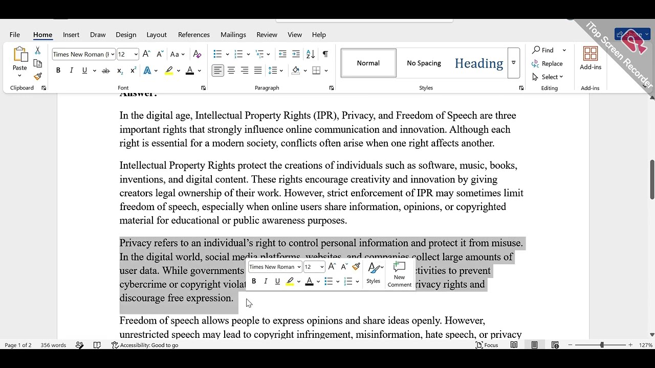Sort paragraph text A to Z
Image resolution: width=655 pixels, height=368 pixels.
(311, 54)
